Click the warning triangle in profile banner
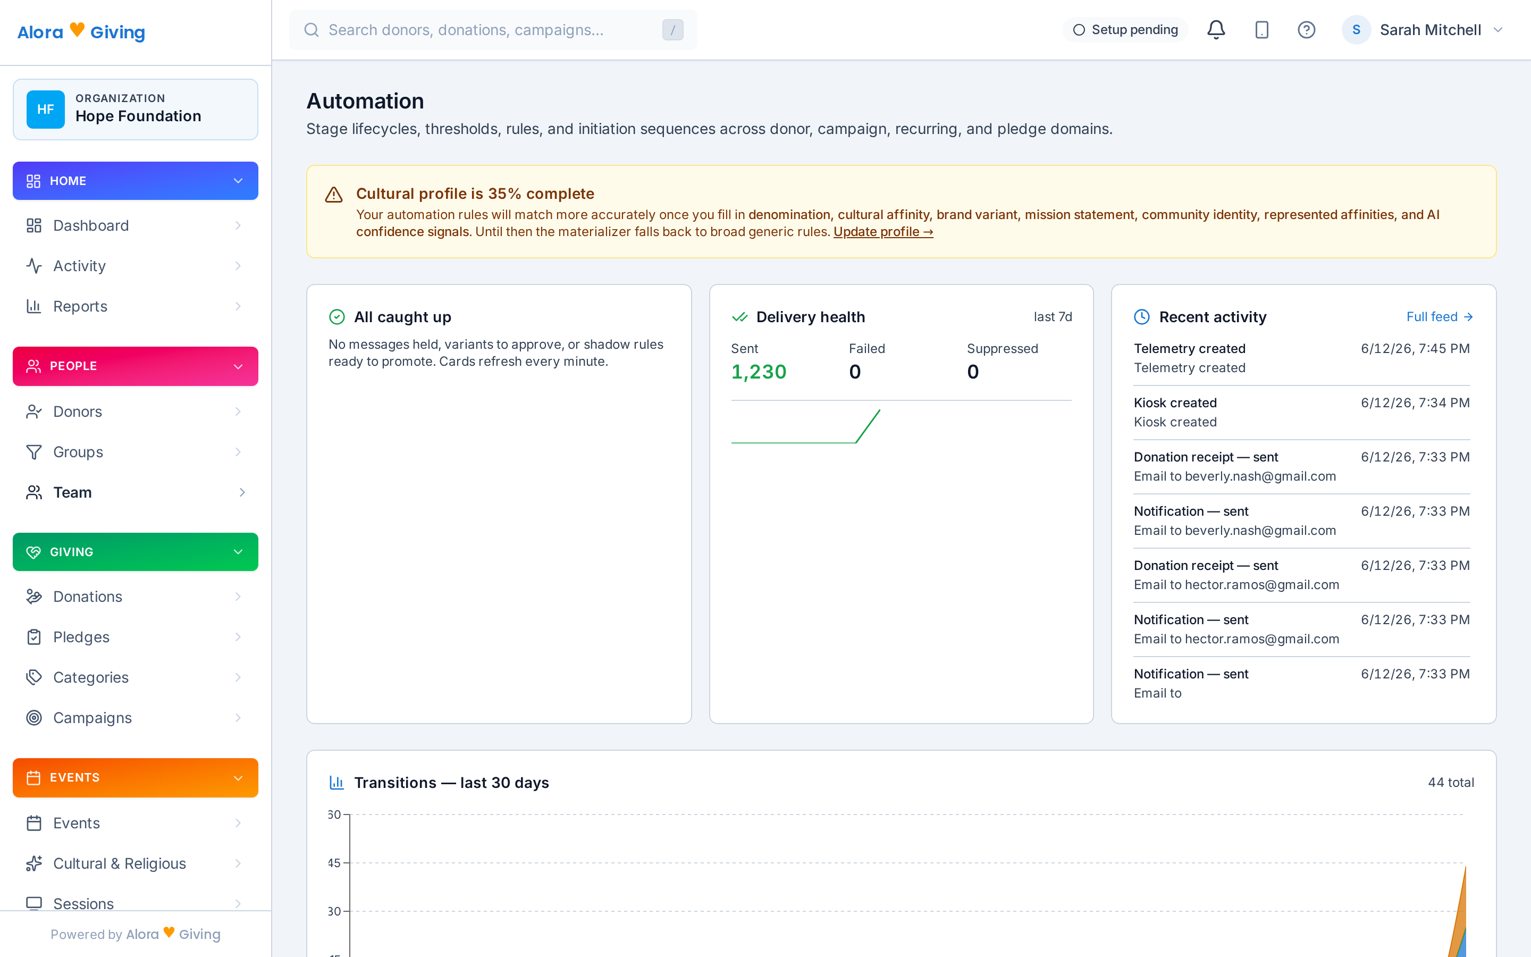 (x=334, y=195)
